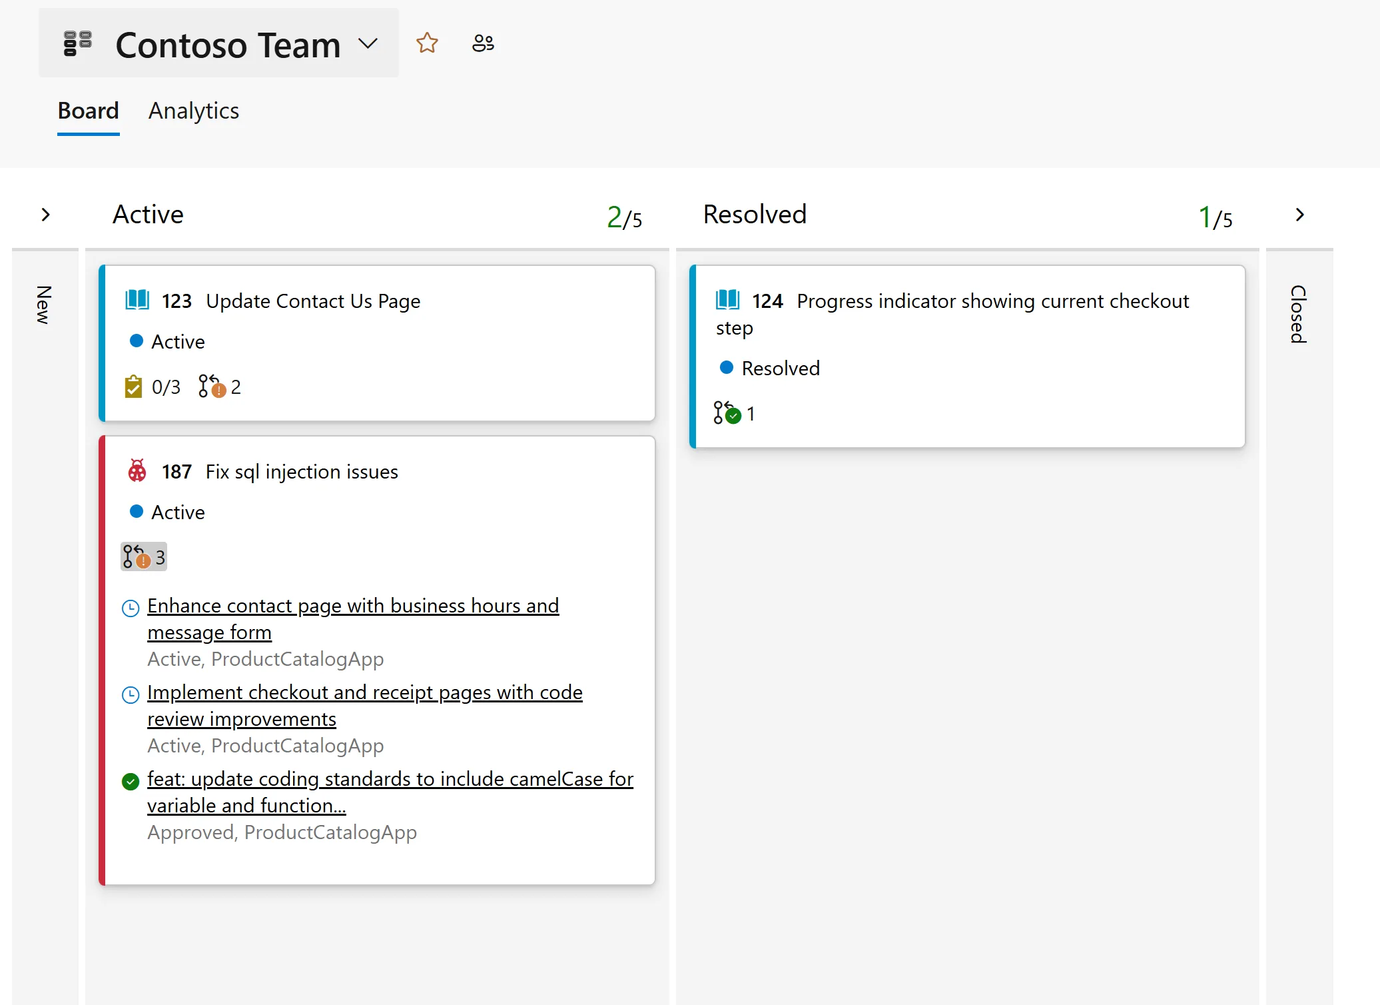Click clock status icon beside Enhance contact page

[x=131, y=608]
